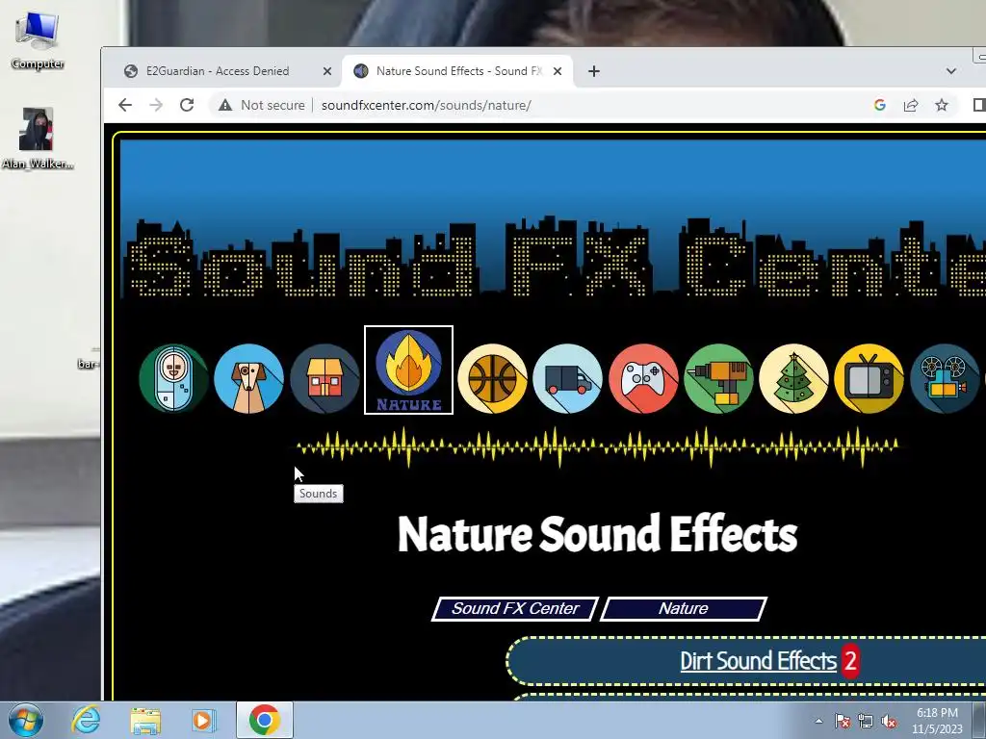Viewport: 986px width, 739px height.
Task: Open the basketball sports category icon
Action: (x=492, y=378)
